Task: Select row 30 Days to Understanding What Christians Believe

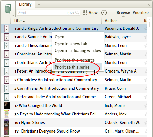Action: pyautogui.click(x=74, y=114)
